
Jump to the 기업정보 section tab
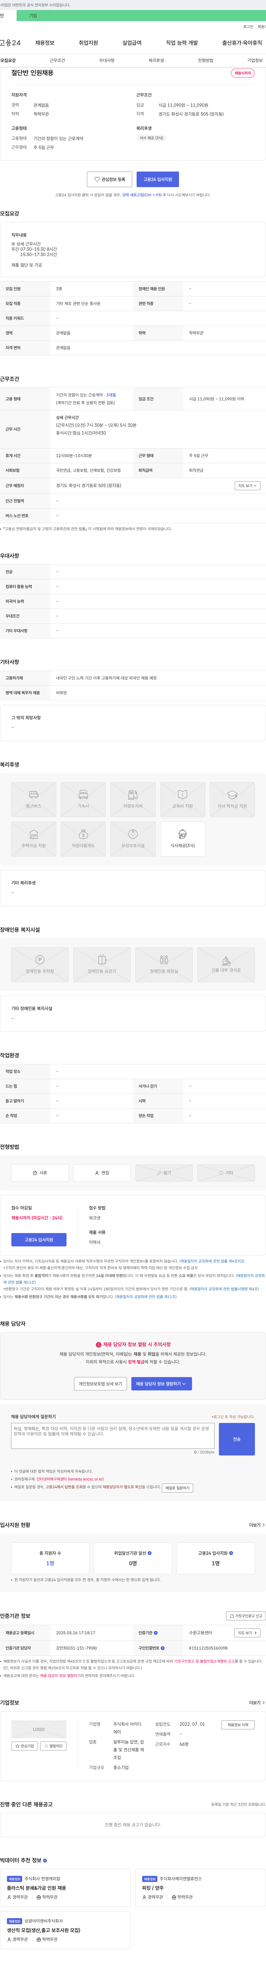[255, 61]
